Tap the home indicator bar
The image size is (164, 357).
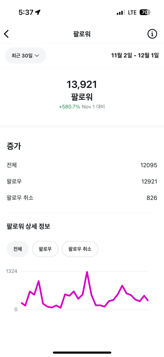(x=82, y=352)
